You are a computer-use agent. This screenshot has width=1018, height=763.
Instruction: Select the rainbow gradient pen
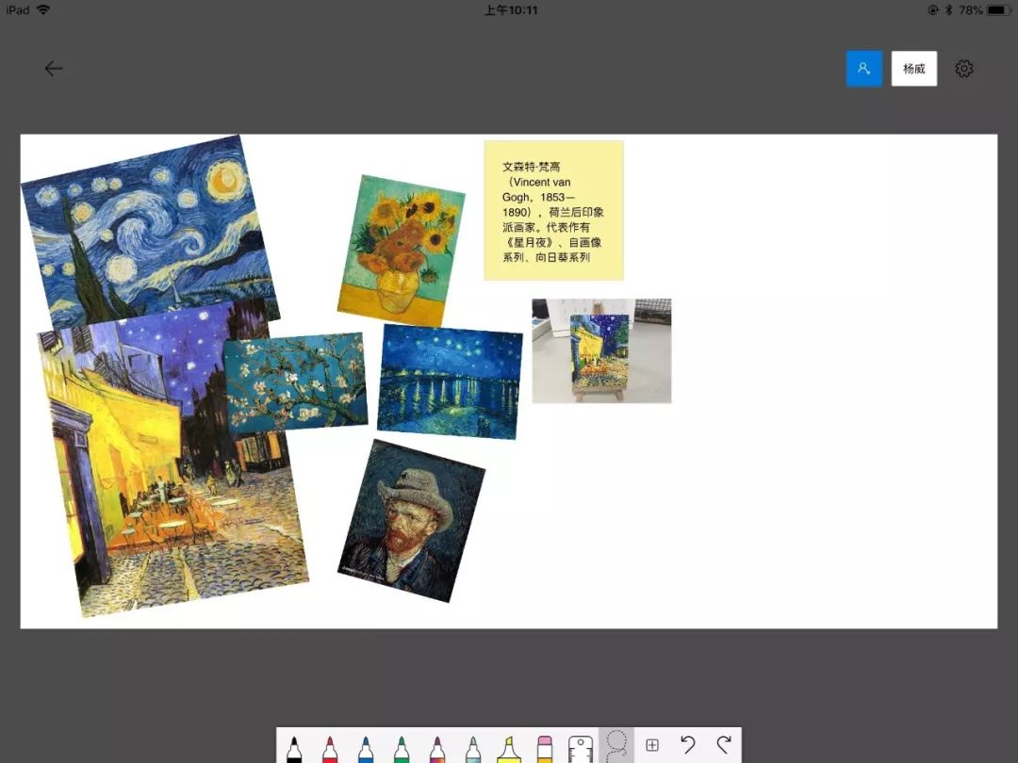[437, 749]
